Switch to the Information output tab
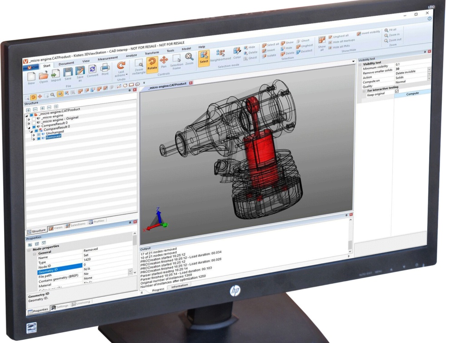This screenshot has width=454, height=343. [179, 286]
